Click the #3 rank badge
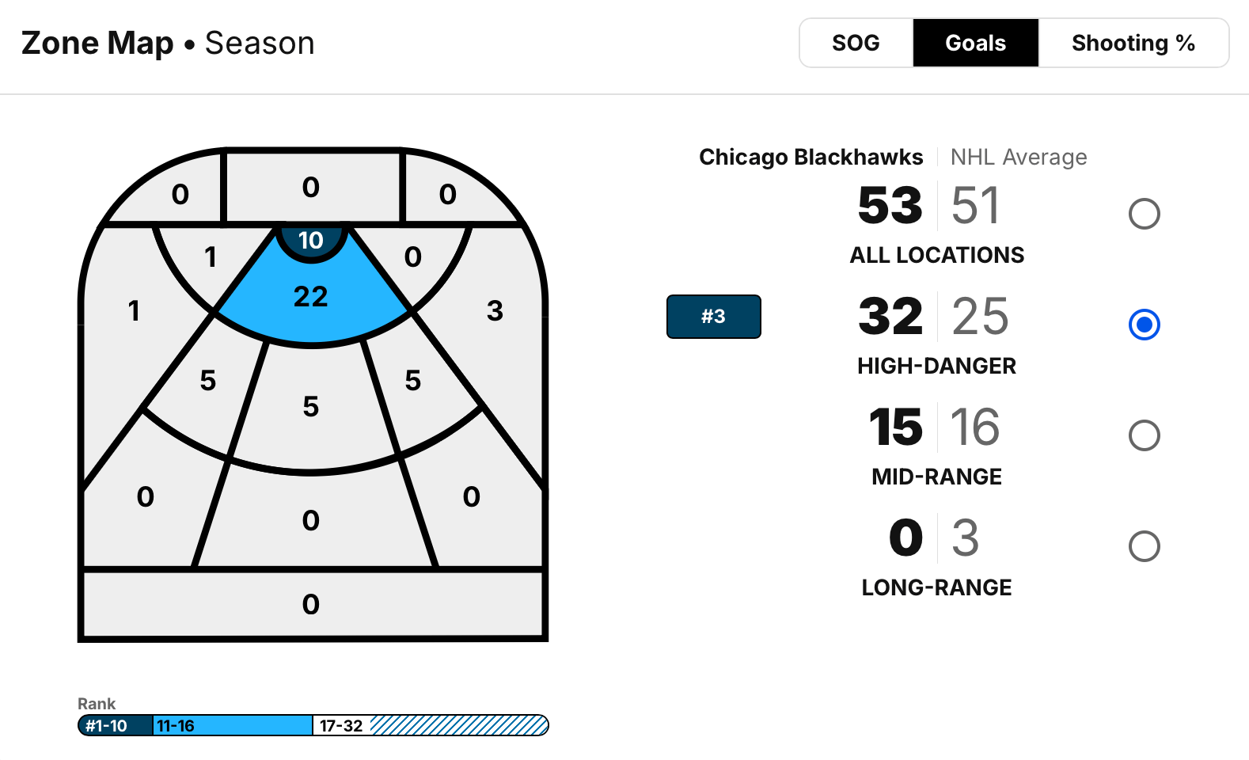 (x=713, y=317)
